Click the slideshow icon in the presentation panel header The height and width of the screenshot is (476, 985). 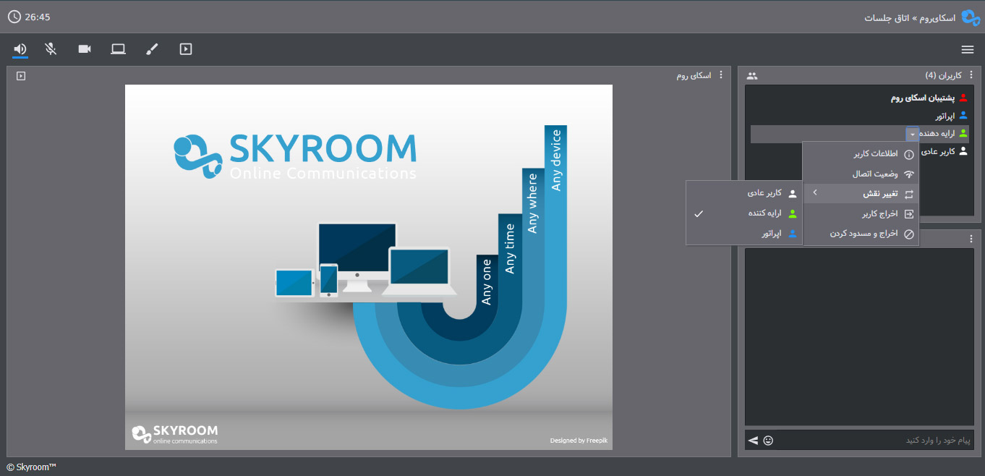pos(21,75)
